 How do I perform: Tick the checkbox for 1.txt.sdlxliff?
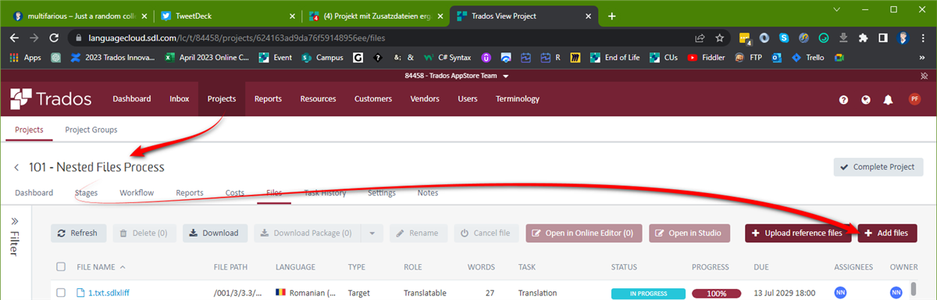(x=61, y=293)
